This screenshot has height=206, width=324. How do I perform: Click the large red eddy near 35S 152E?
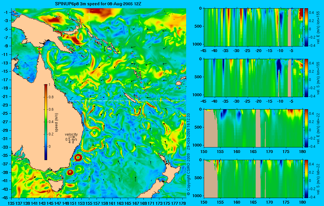[x=78, y=158]
